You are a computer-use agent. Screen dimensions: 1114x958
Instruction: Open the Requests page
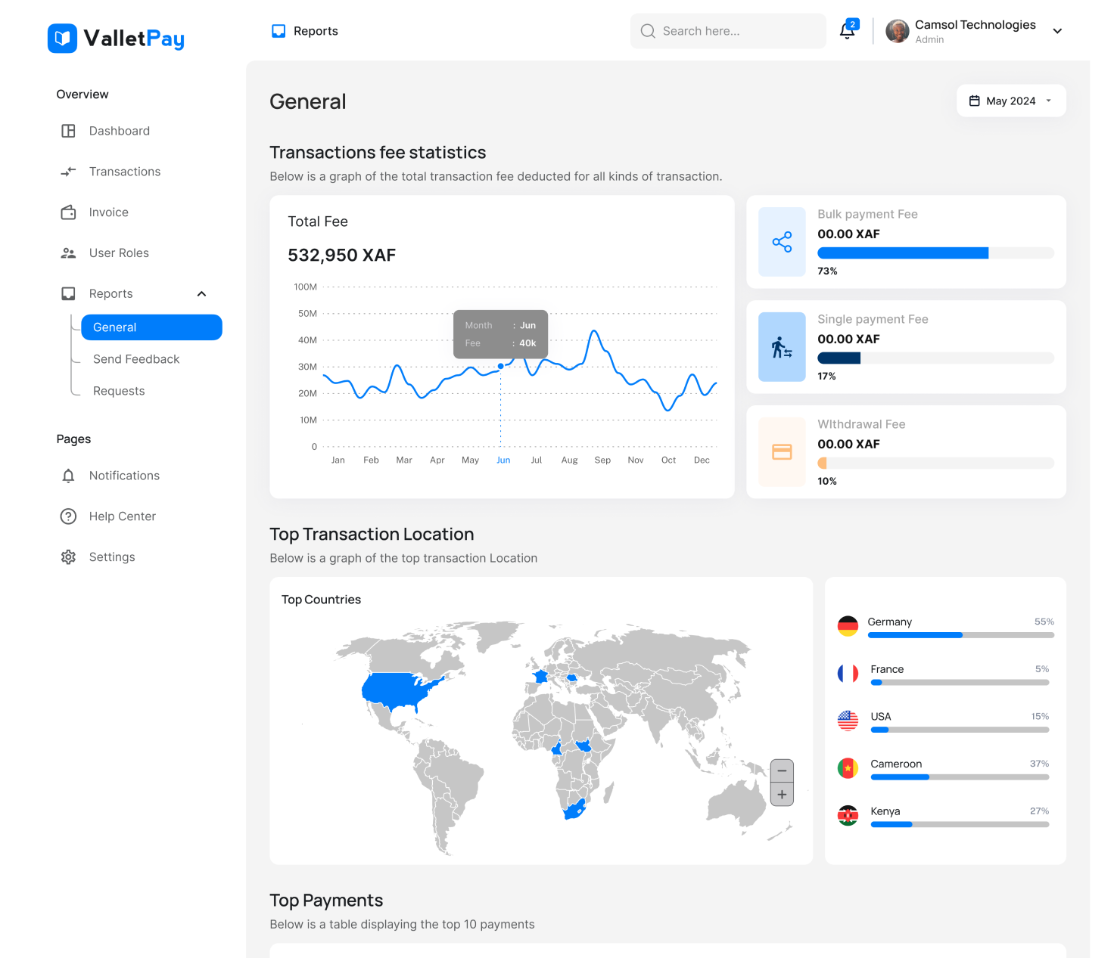click(x=118, y=390)
